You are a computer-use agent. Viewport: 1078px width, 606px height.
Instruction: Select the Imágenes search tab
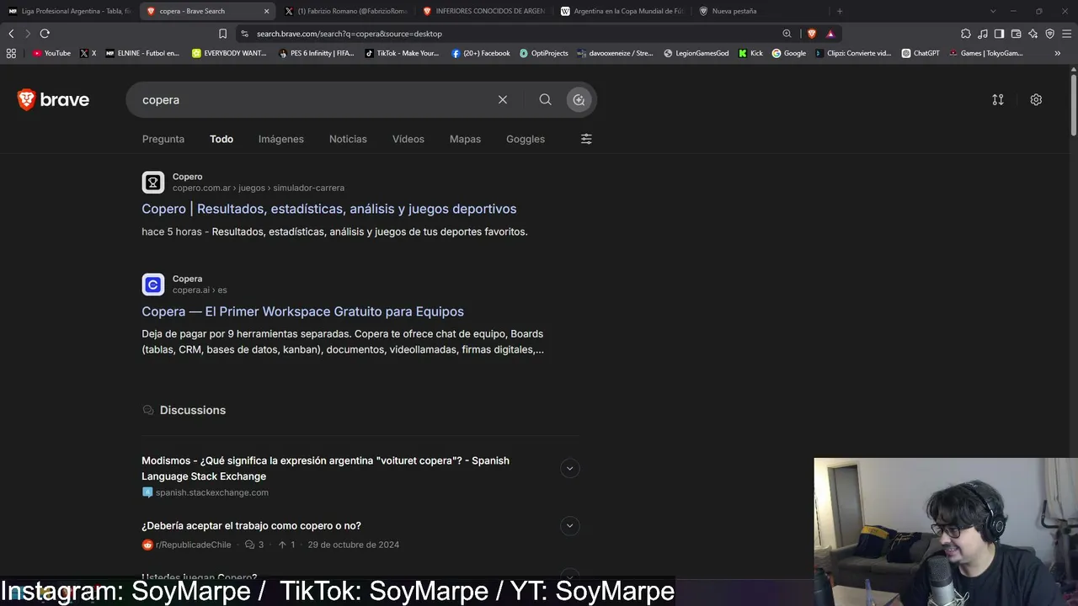pyautogui.click(x=281, y=139)
